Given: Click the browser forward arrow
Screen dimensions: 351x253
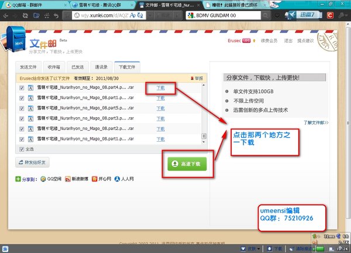Looking at the screenshot, I should pos(15,15).
